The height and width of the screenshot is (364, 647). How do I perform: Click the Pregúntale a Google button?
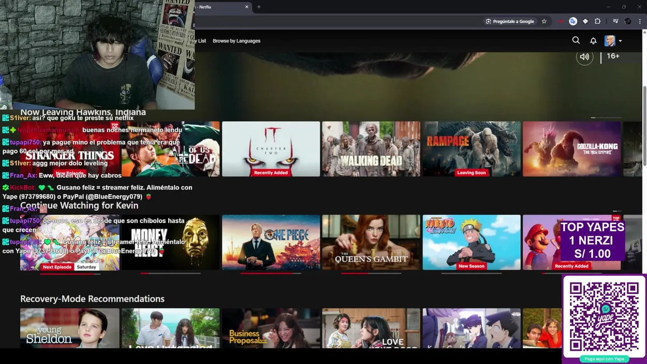click(x=510, y=21)
